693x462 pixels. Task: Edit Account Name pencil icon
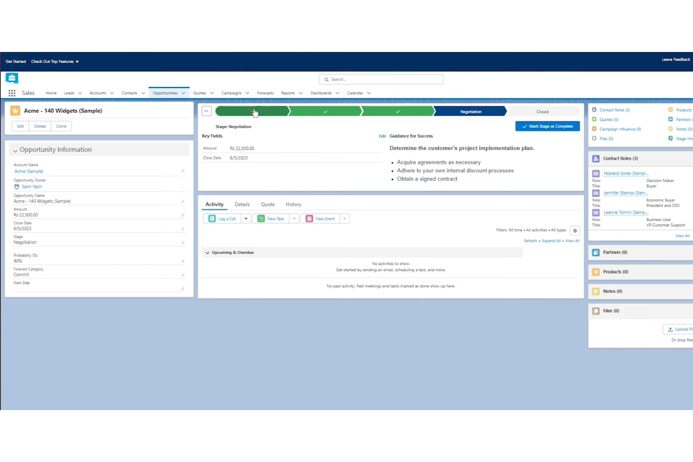[x=183, y=171]
